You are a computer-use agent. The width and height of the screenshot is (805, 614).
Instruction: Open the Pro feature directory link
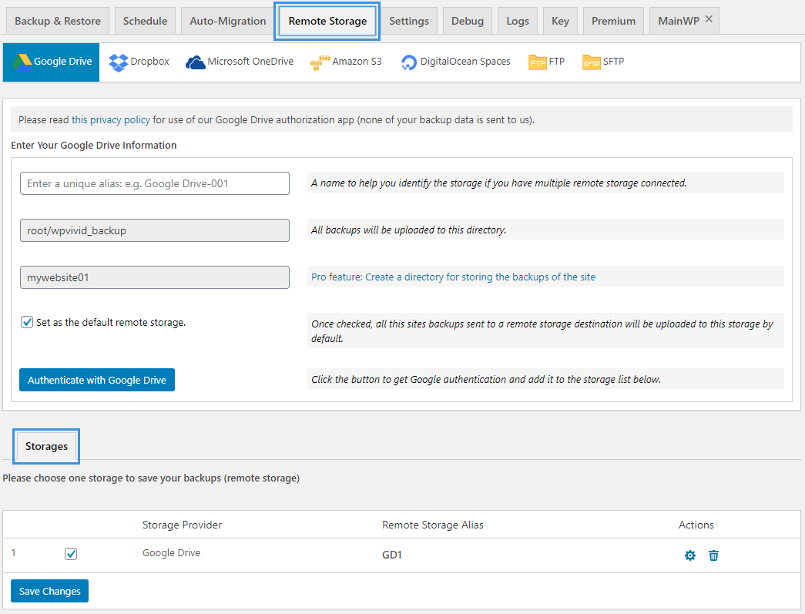pos(453,277)
